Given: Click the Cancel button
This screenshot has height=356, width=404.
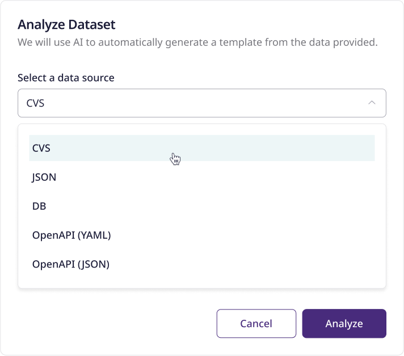Looking at the screenshot, I should coord(256,324).
